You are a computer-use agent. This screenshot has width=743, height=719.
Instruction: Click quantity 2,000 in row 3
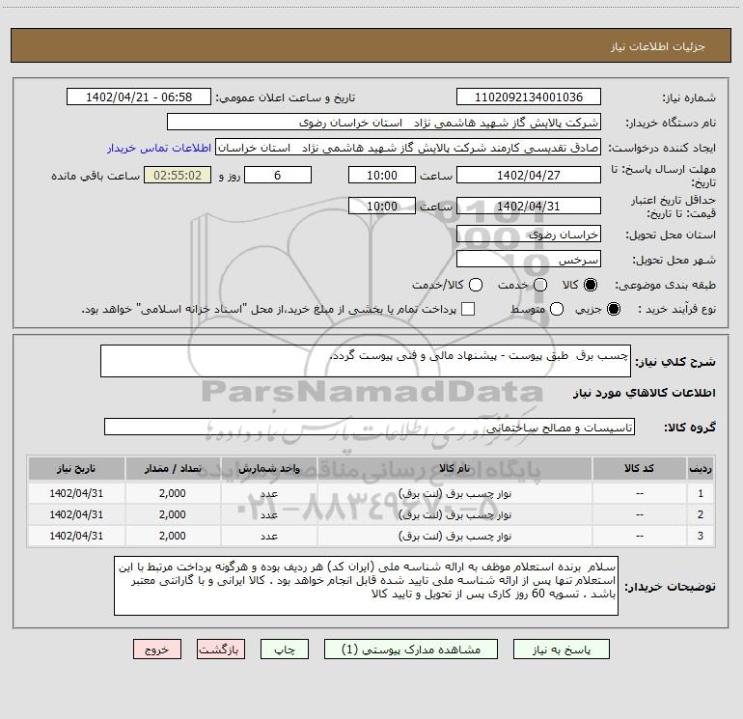click(x=173, y=536)
